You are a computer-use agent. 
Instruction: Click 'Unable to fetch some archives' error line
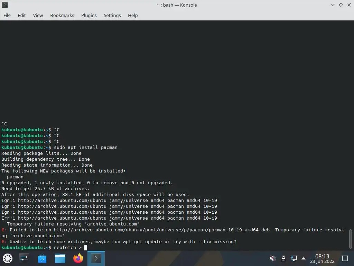point(119,241)
